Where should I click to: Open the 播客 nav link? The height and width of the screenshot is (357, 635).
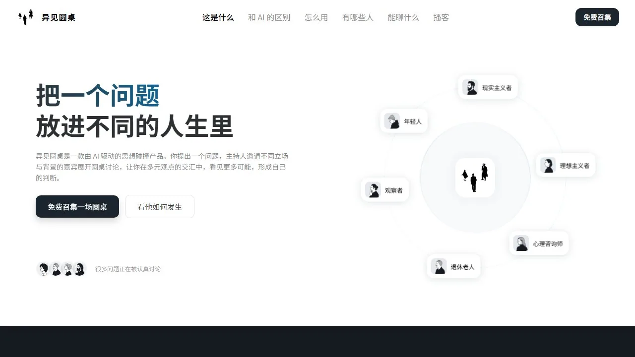pos(441,17)
